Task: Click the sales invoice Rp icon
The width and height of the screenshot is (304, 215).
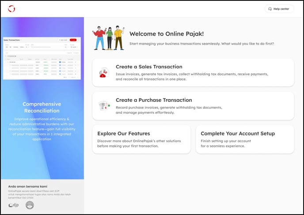Action: [x=104, y=73]
